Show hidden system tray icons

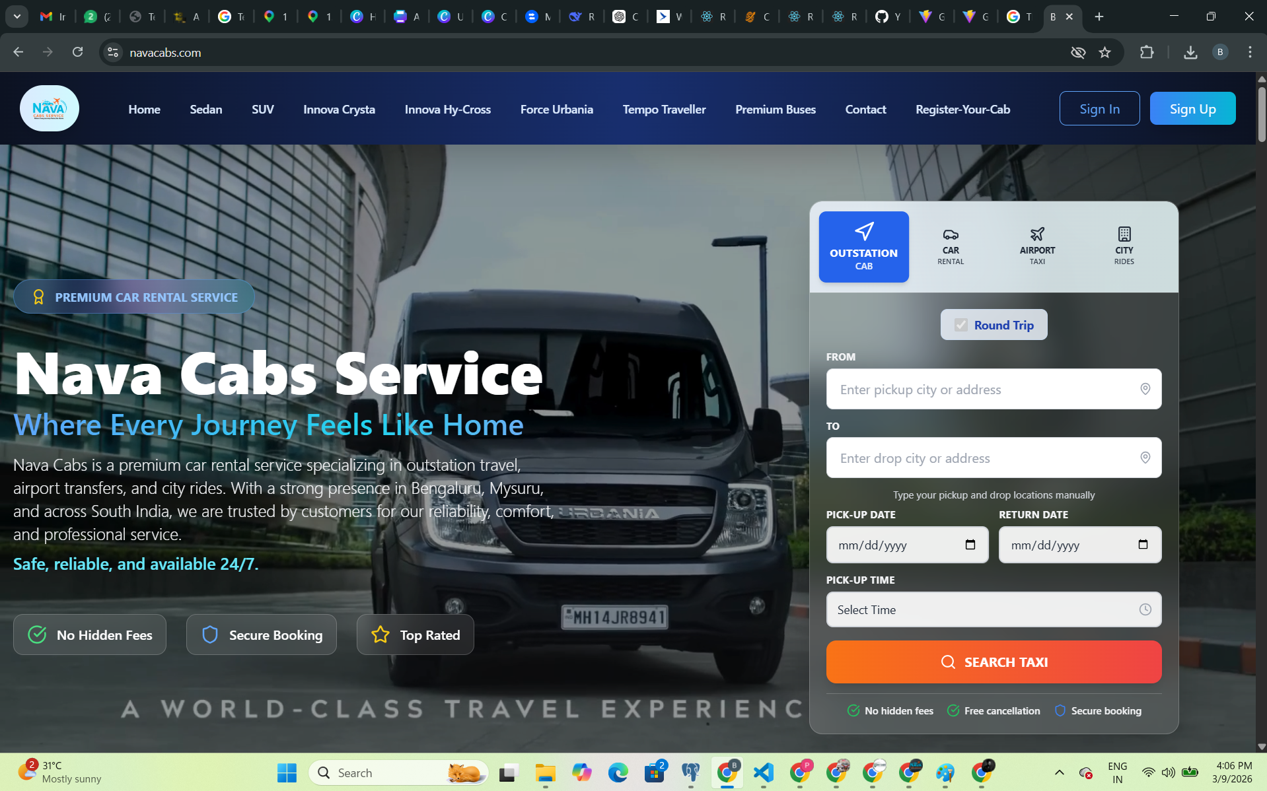pyautogui.click(x=1059, y=773)
